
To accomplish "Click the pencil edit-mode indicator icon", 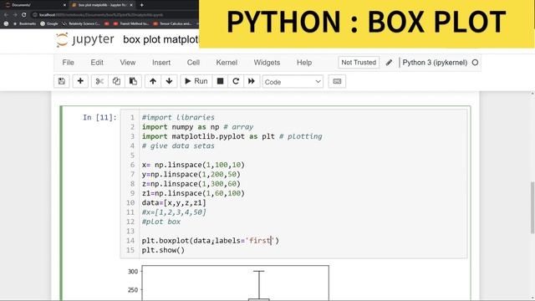I will click(389, 63).
